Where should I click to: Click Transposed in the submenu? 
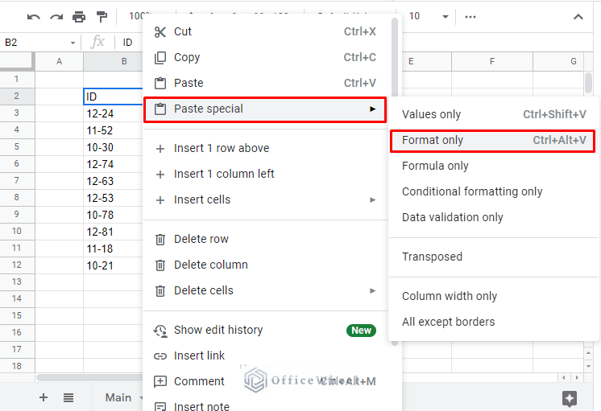pos(433,257)
